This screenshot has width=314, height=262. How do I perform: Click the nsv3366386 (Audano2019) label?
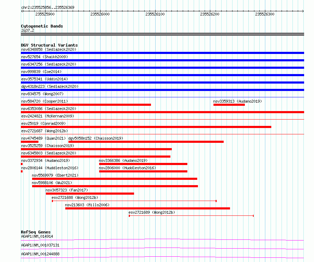(123, 160)
